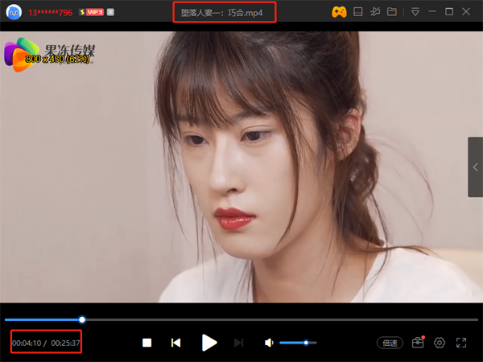This screenshot has height=362, width=483.
Task: Click the VIP 3 badge
Action: (x=91, y=12)
